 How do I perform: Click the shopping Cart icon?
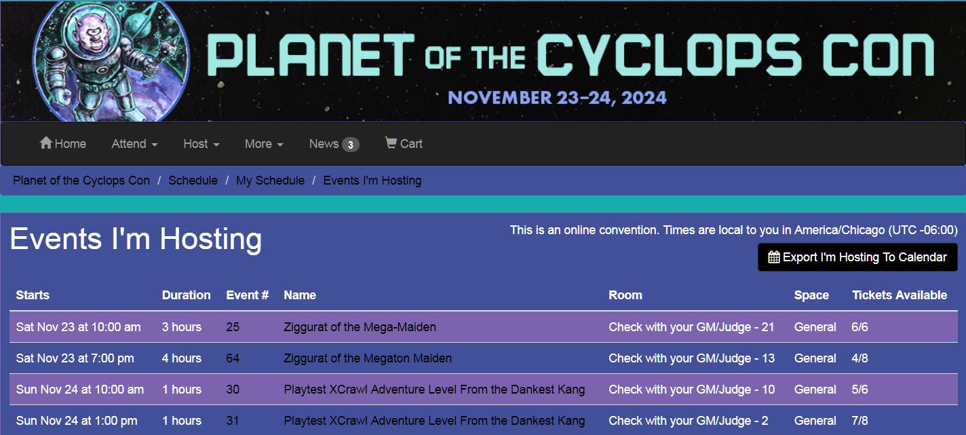(x=391, y=143)
